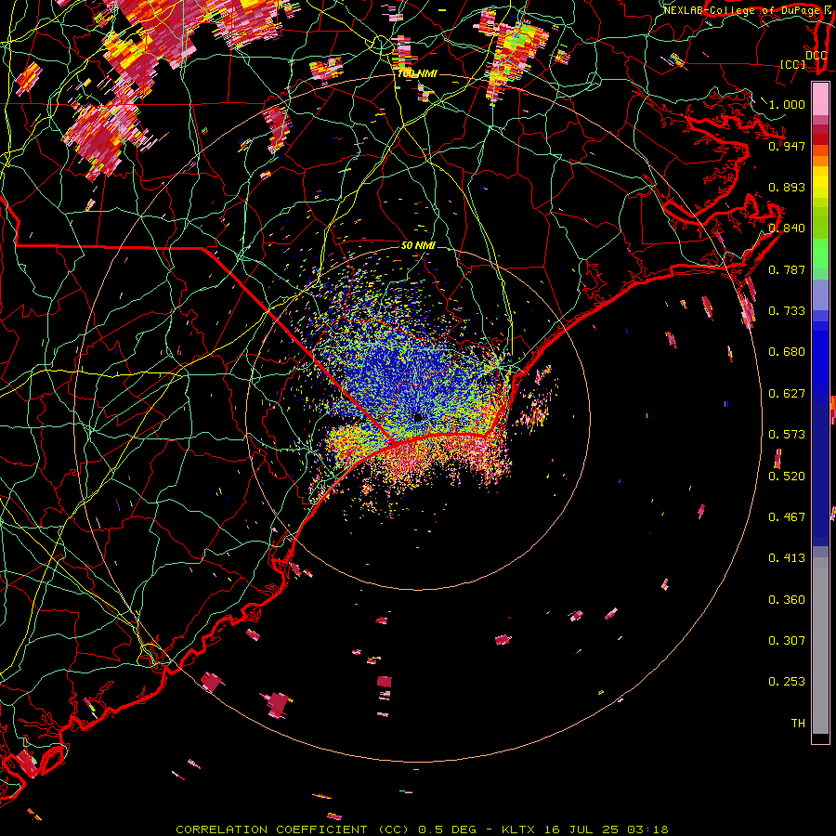Screen dimensions: 836x836
Task: Click the pink top segment of color bar
Action: [x=820, y=98]
